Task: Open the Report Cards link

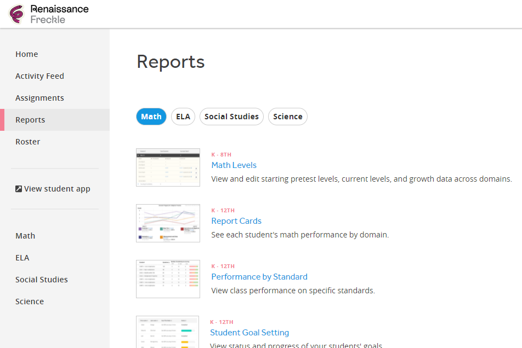Action: (236, 221)
